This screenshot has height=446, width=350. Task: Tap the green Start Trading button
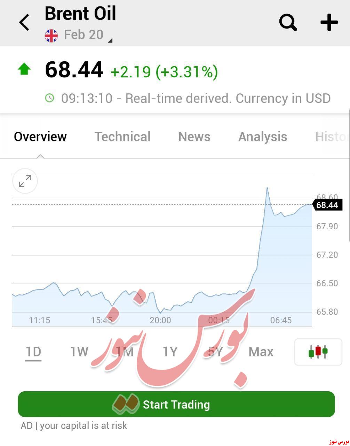176,404
